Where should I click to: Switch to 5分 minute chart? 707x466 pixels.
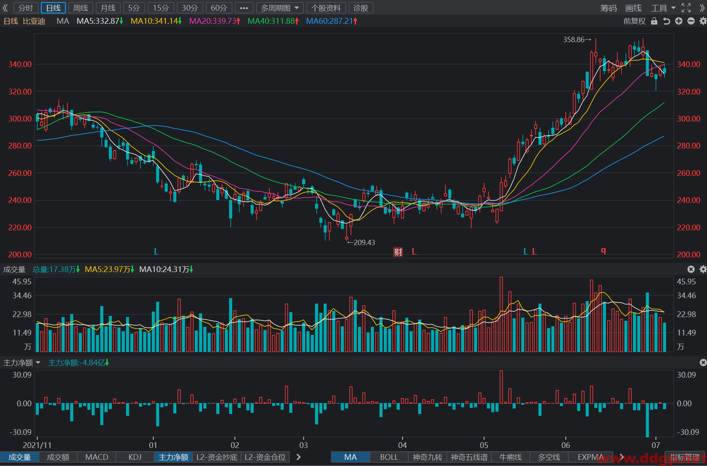(134, 8)
